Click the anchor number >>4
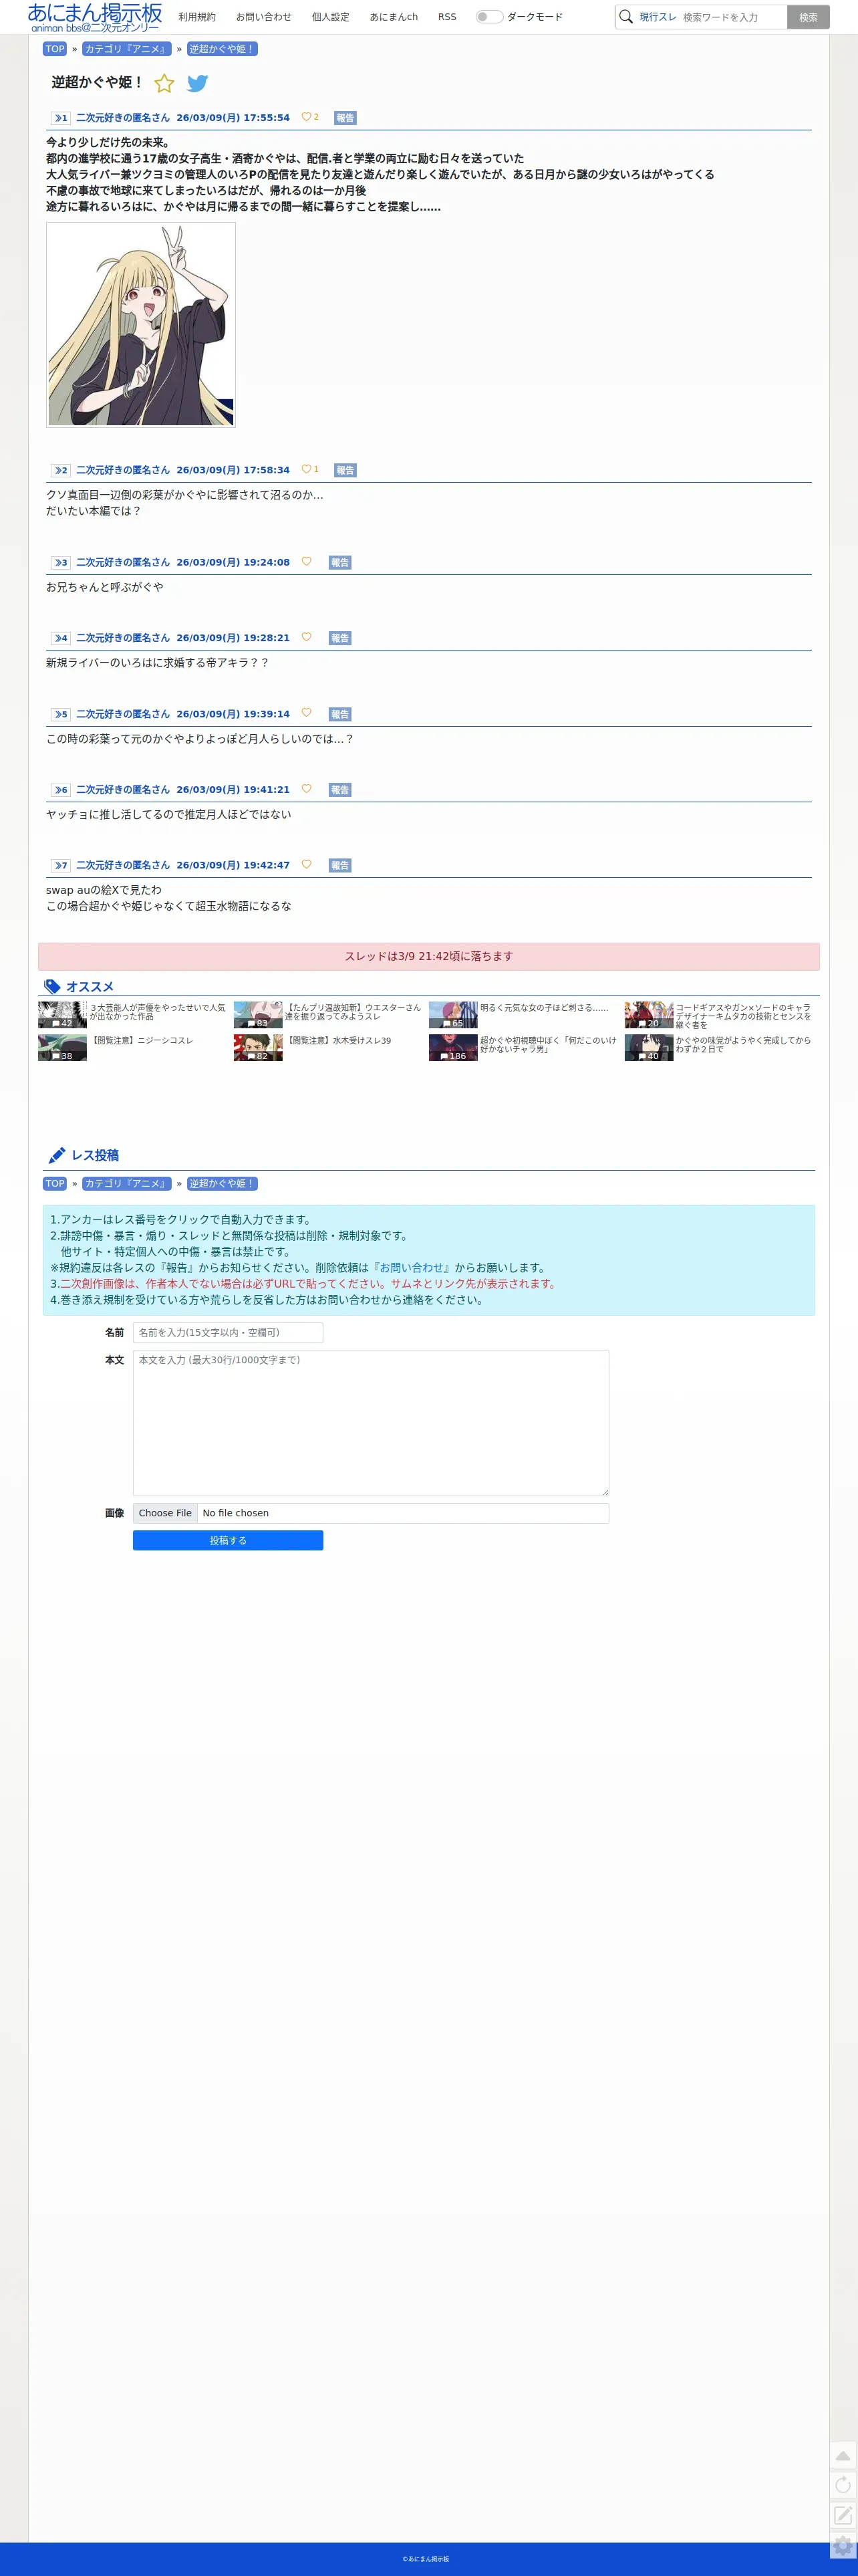The width and height of the screenshot is (858, 2576). [x=61, y=638]
